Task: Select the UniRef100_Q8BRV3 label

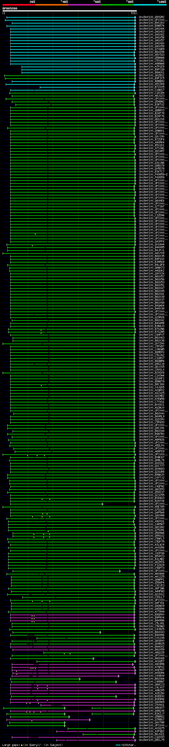Action: pos(152,110)
